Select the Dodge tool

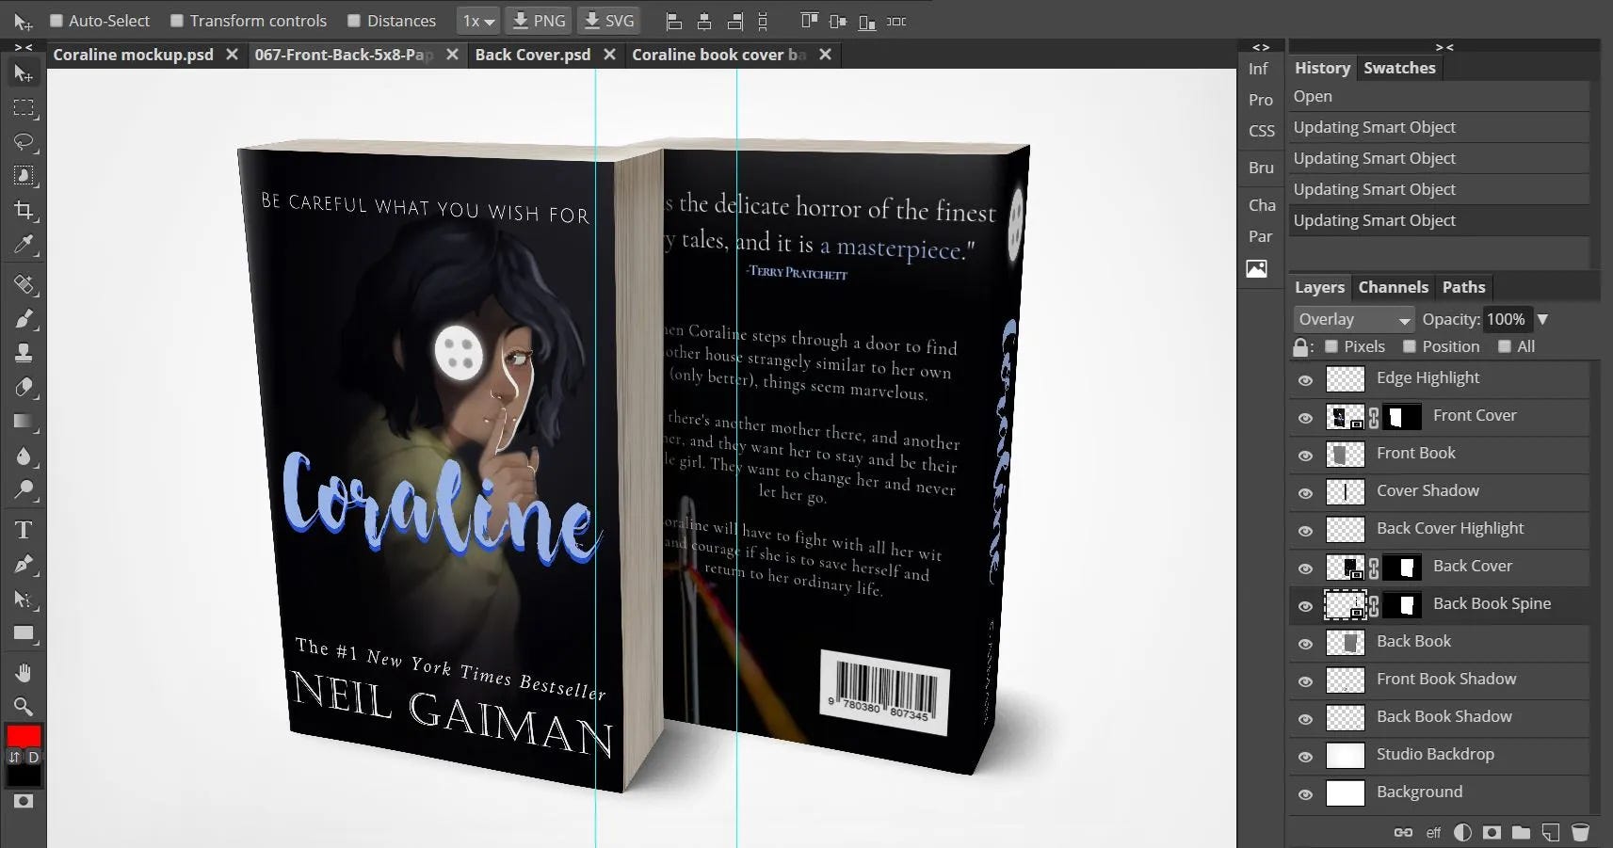pos(24,490)
